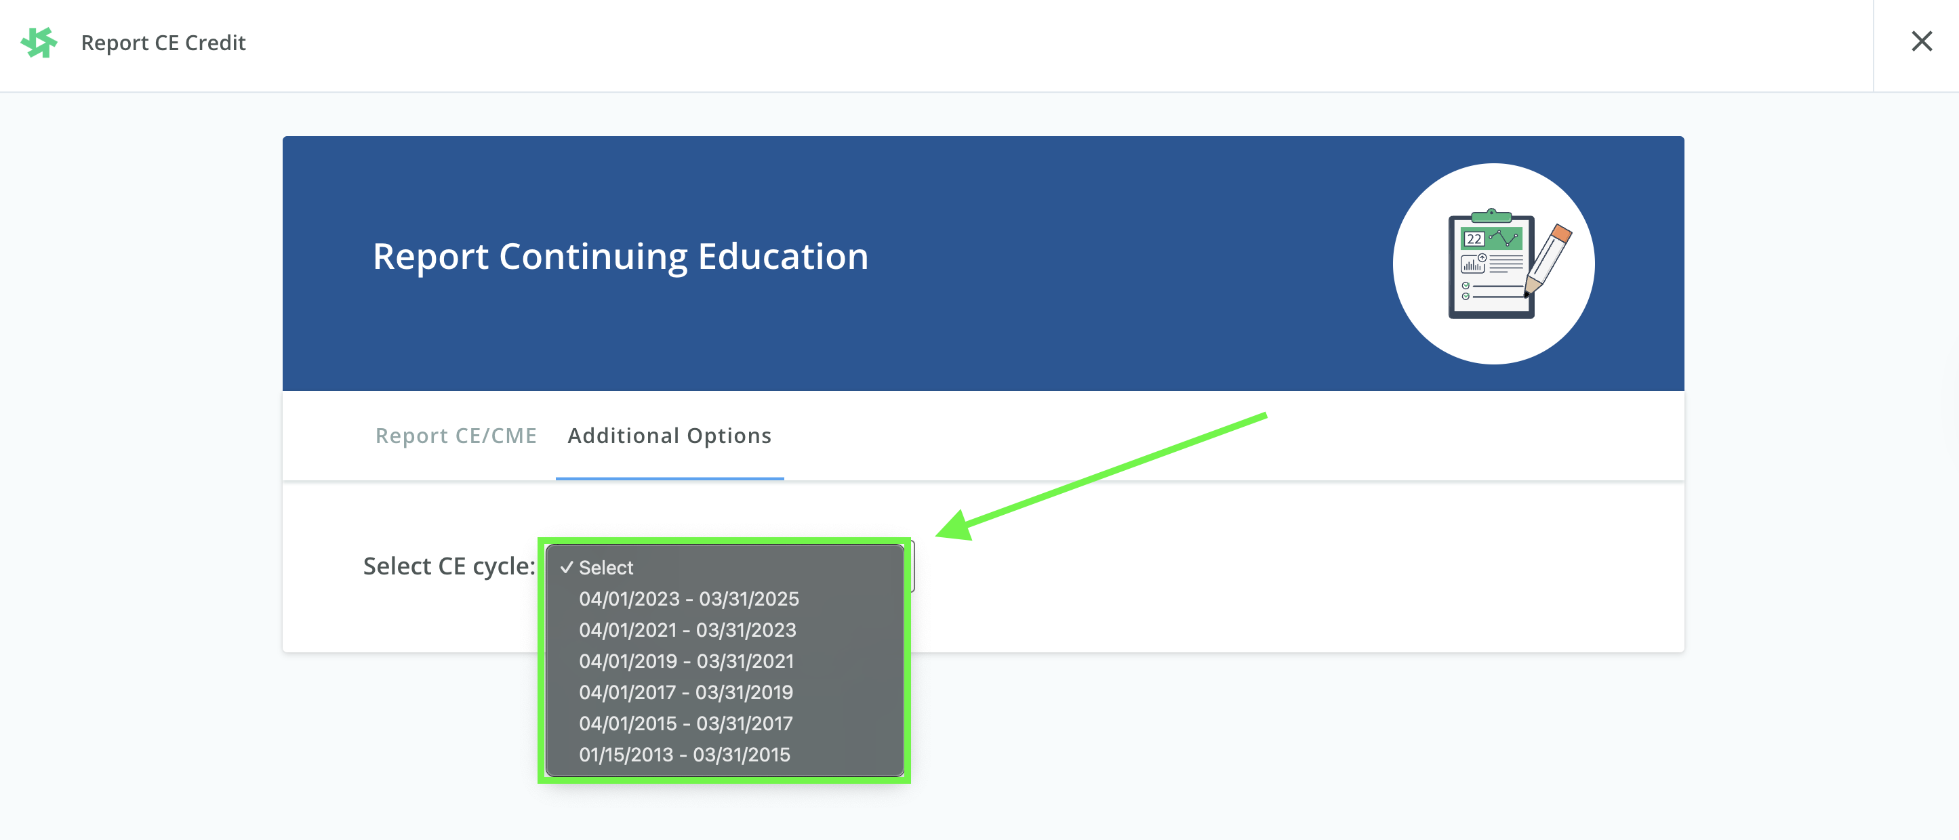
Task: Choose the oldest cycle 01/15/2013 - 03/31/2015
Action: [684, 754]
